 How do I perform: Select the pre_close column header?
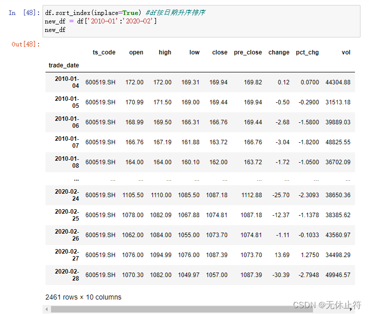tap(248, 52)
